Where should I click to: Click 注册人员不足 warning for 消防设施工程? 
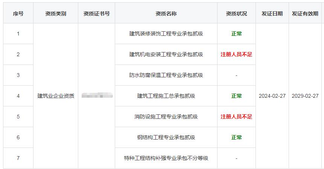point(236,117)
